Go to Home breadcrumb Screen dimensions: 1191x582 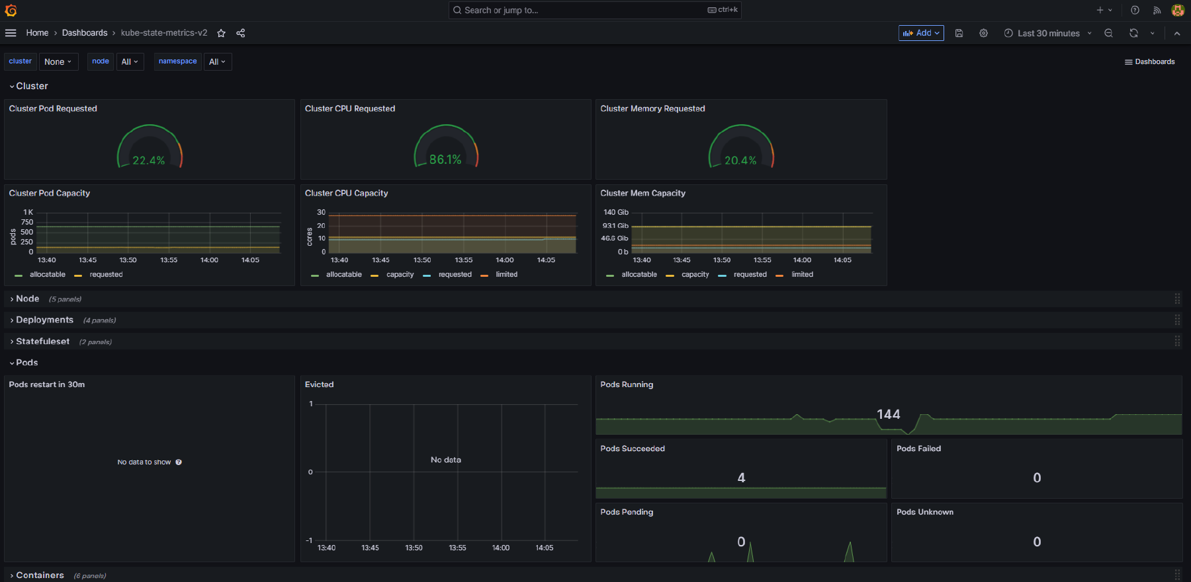tap(37, 33)
